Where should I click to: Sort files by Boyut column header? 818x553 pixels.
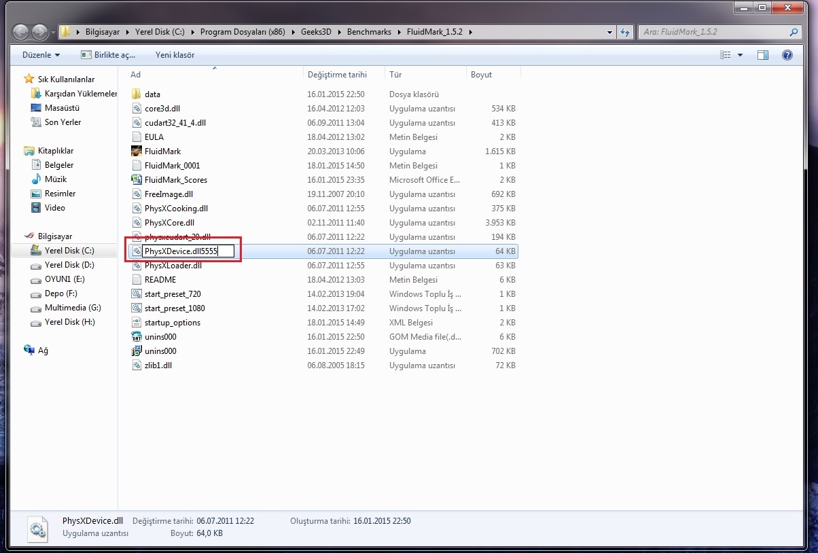(481, 75)
